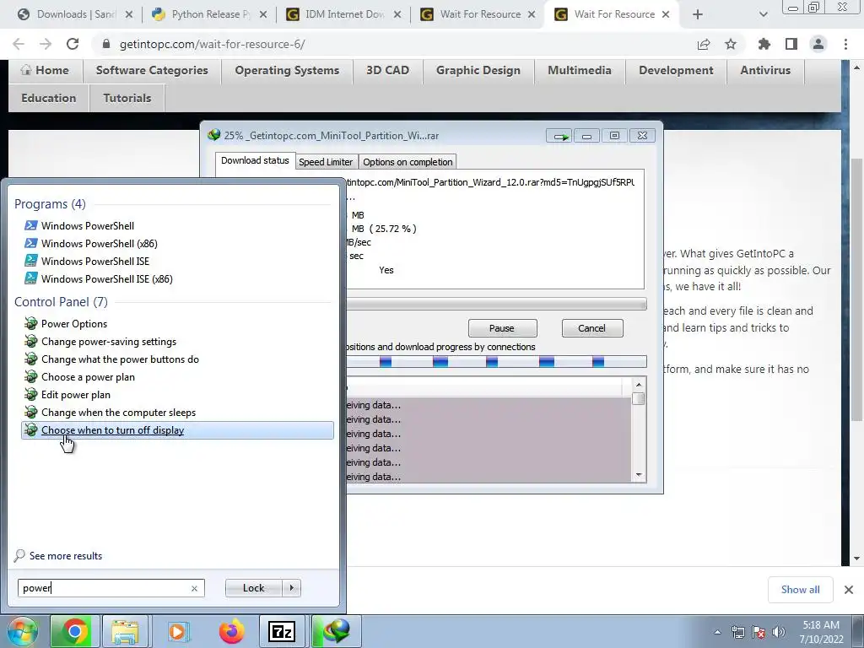The image size is (864, 648).
Task: Launch Firefox from the taskbar
Action: click(x=231, y=631)
